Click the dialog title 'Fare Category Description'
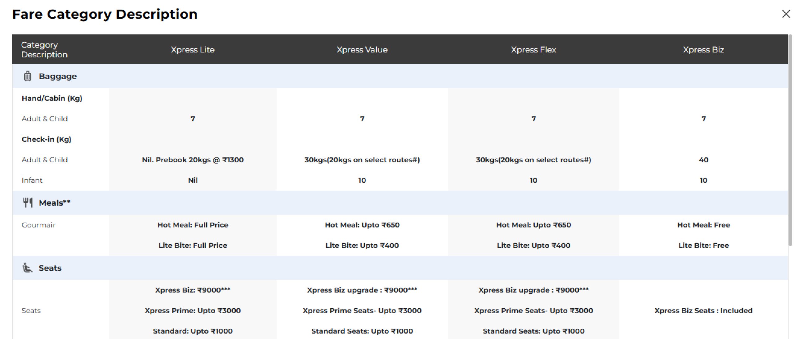794x339 pixels. 105,14
